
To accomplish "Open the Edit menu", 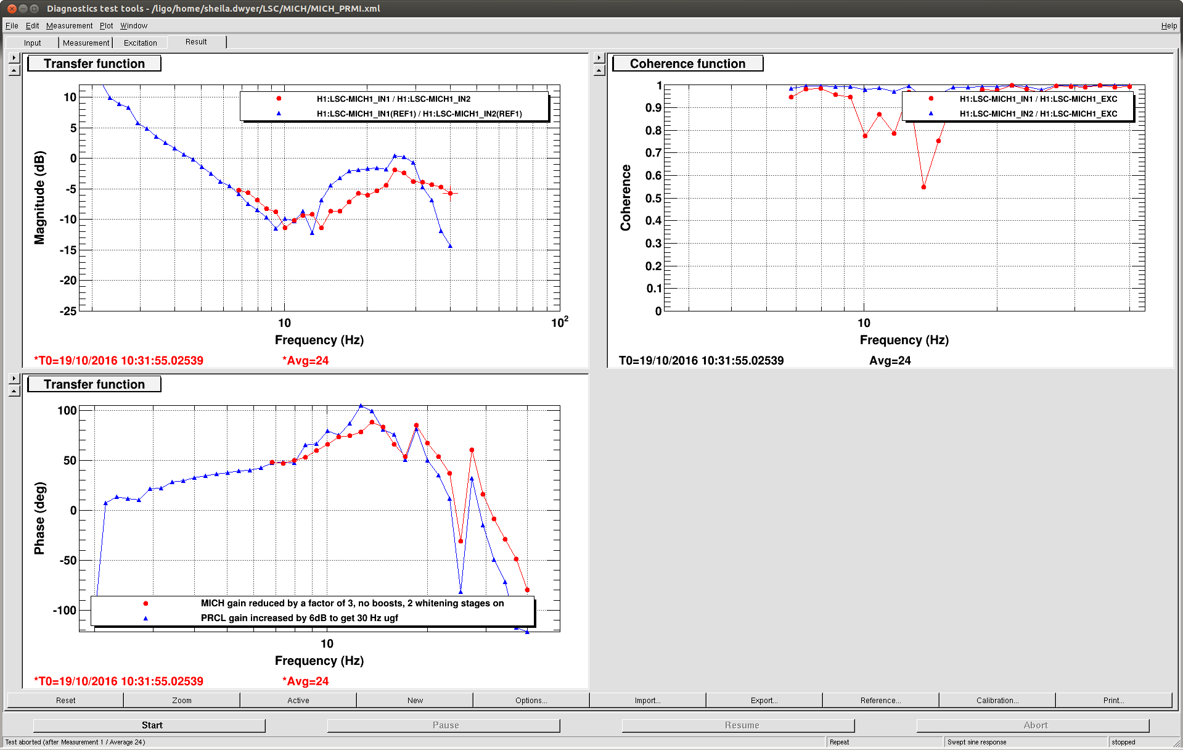I will [32, 26].
